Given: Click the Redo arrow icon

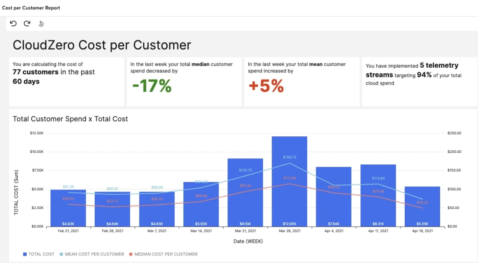Looking at the screenshot, I should [x=27, y=24].
